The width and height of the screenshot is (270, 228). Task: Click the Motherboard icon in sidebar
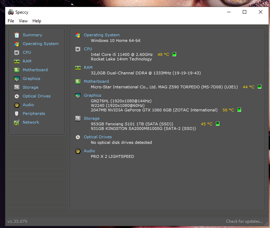(17, 70)
